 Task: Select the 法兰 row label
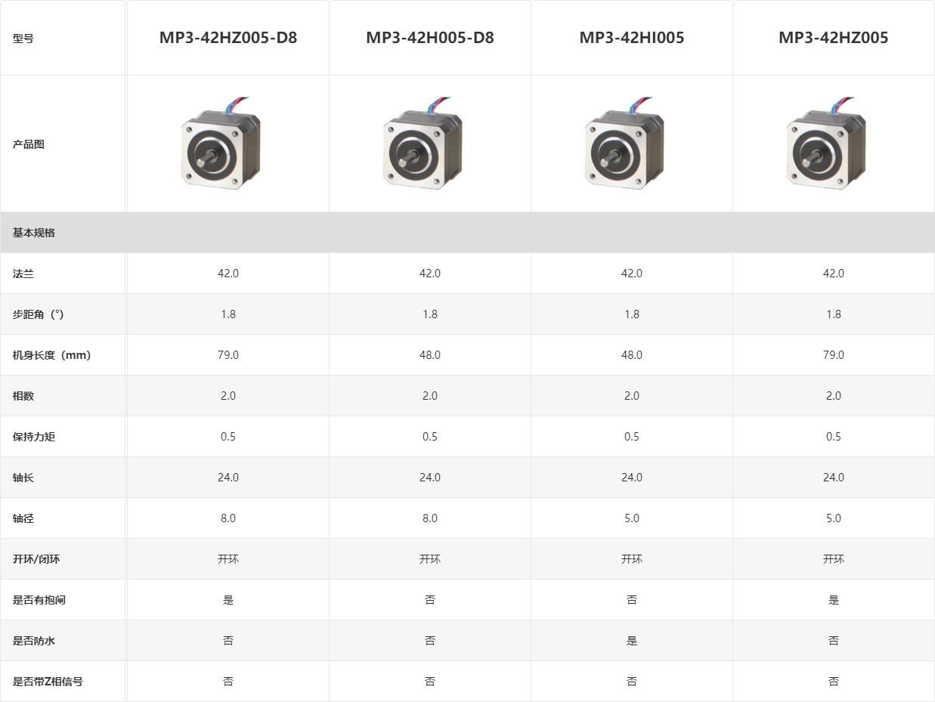23,274
